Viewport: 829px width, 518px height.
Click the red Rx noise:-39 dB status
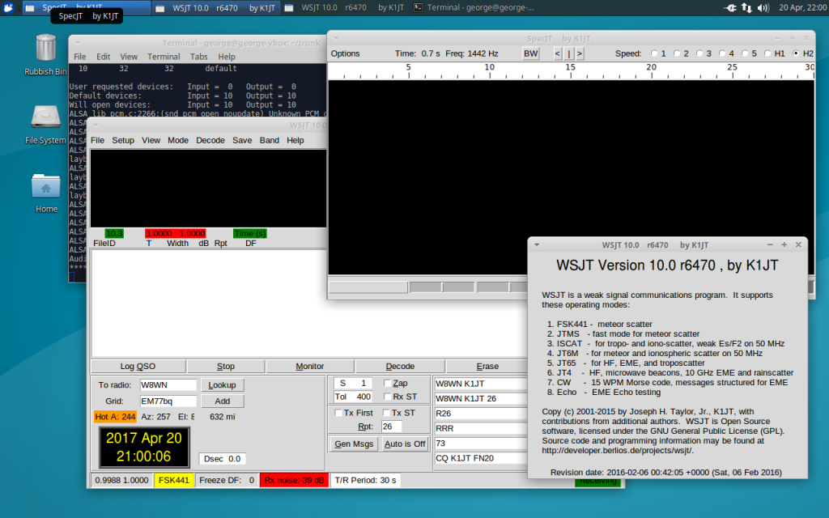click(294, 481)
